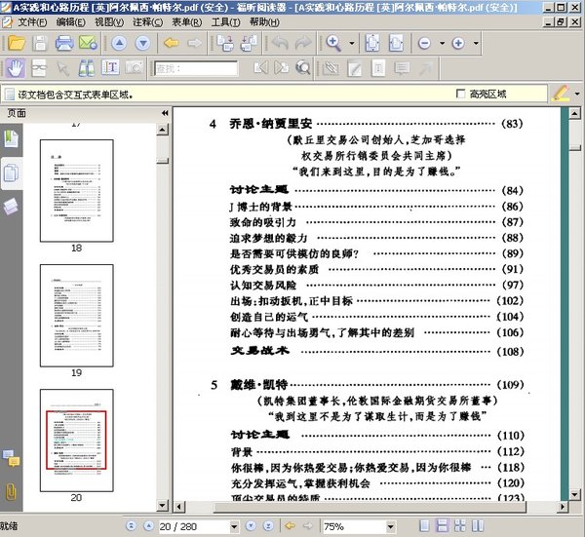
Task: Click the document horizontal scrollbar left arrow
Action: 179,507
